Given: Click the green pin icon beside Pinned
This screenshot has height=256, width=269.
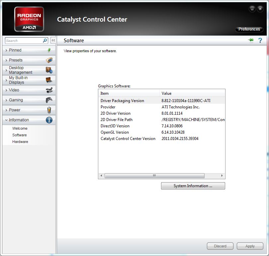Looking at the screenshot, I should [x=49, y=50].
